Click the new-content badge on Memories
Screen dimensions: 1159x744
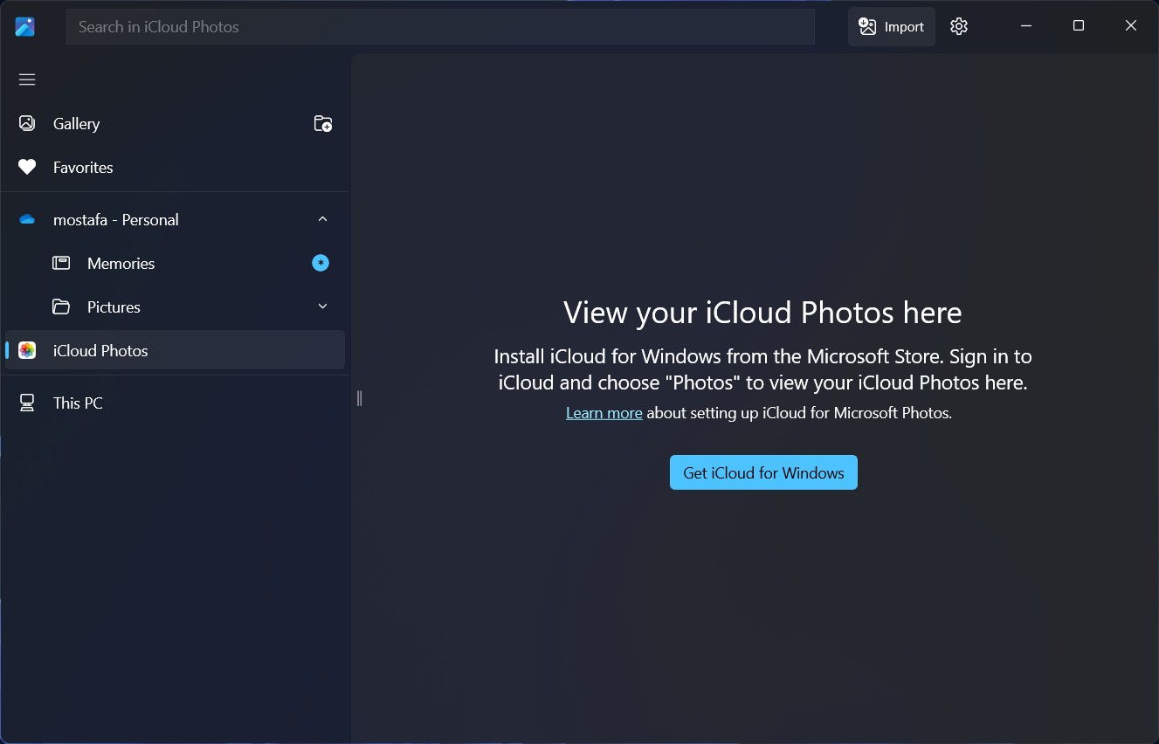(321, 263)
